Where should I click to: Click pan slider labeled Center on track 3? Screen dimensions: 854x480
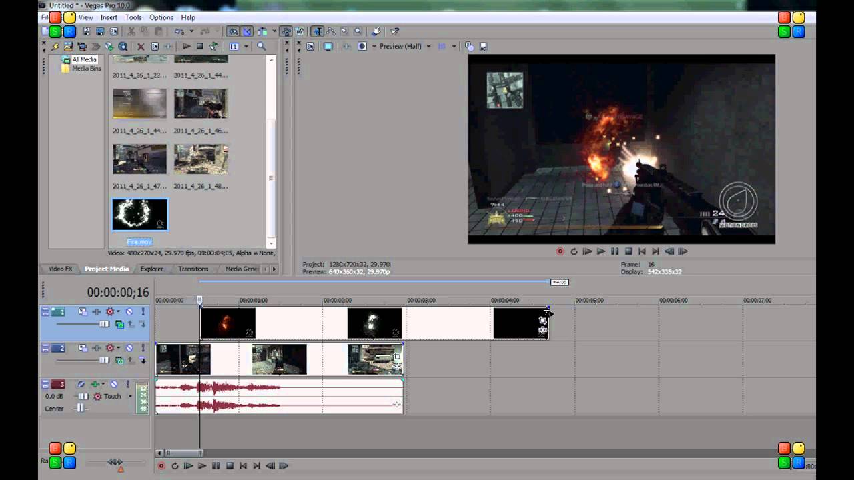point(81,408)
